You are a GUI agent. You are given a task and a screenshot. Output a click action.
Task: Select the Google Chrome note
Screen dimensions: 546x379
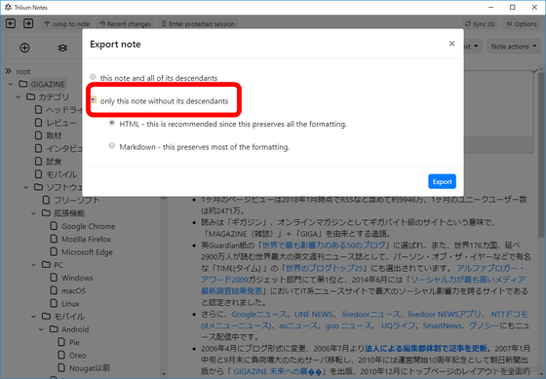(x=88, y=226)
